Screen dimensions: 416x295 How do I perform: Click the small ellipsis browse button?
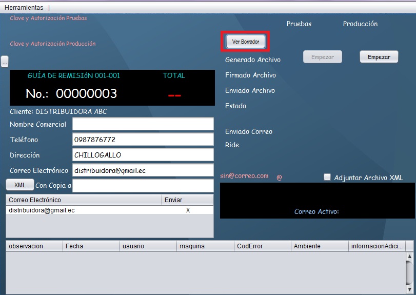(x=5, y=62)
